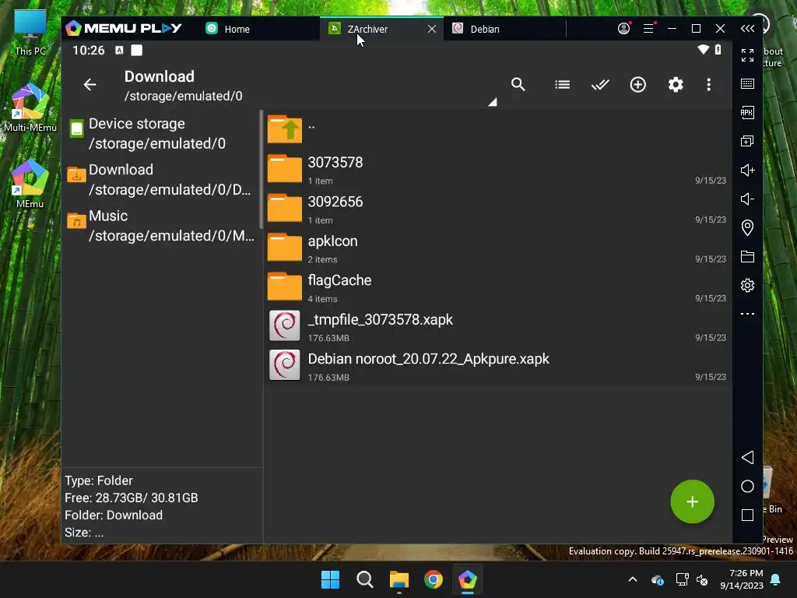Lower emulator volume
797x598 pixels.
pyautogui.click(x=747, y=199)
